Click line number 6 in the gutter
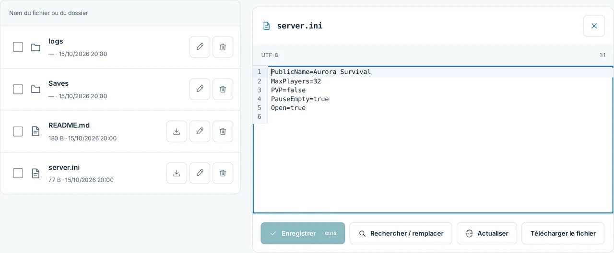 (260, 117)
